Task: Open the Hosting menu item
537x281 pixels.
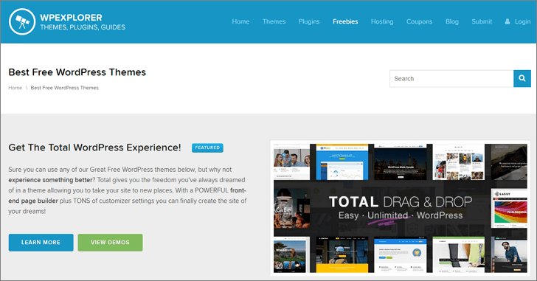Action: (x=382, y=21)
